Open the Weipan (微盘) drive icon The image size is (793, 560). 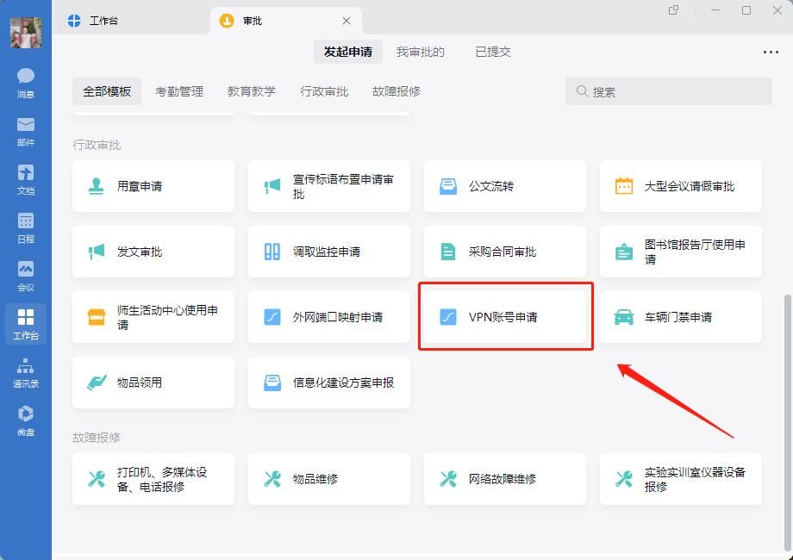click(x=26, y=420)
